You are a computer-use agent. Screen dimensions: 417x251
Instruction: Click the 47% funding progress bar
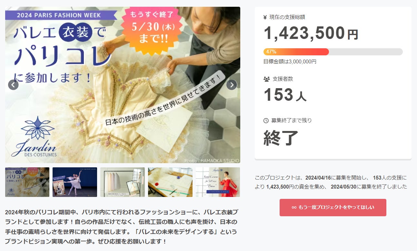click(333, 52)
